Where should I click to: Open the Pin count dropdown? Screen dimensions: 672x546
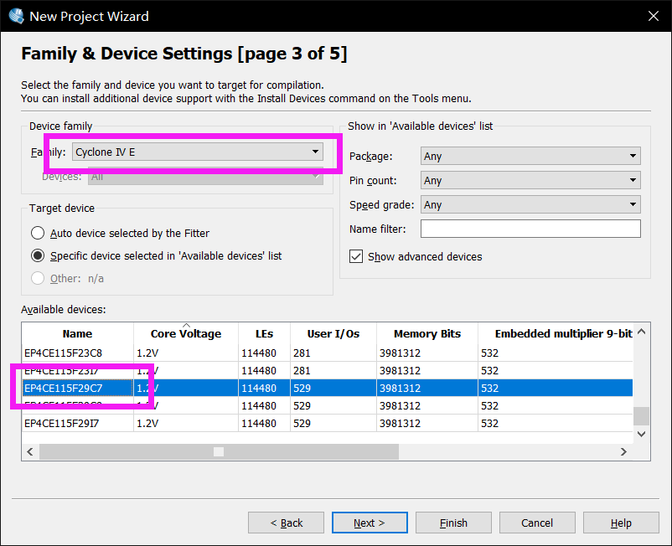[530, 180]
